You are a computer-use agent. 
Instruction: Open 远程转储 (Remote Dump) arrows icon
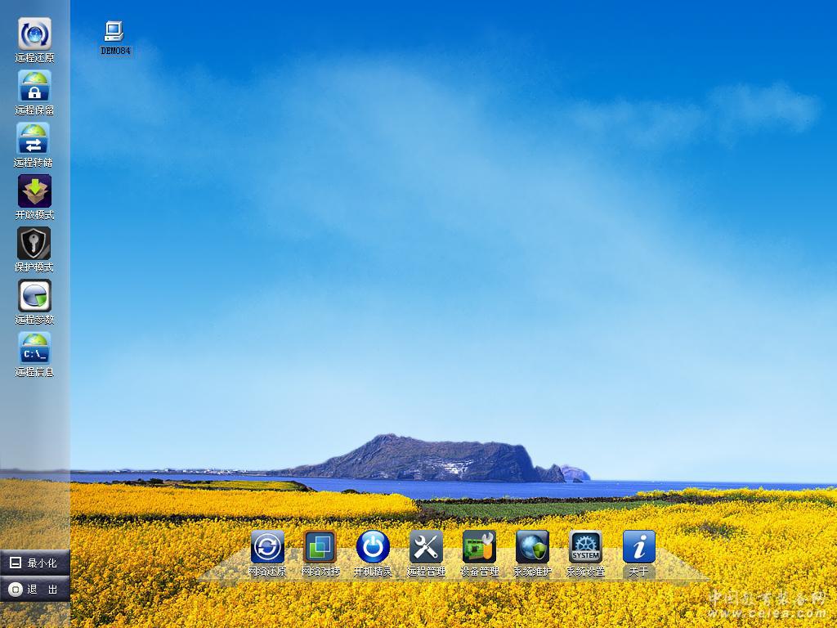(x=34, y=139)
